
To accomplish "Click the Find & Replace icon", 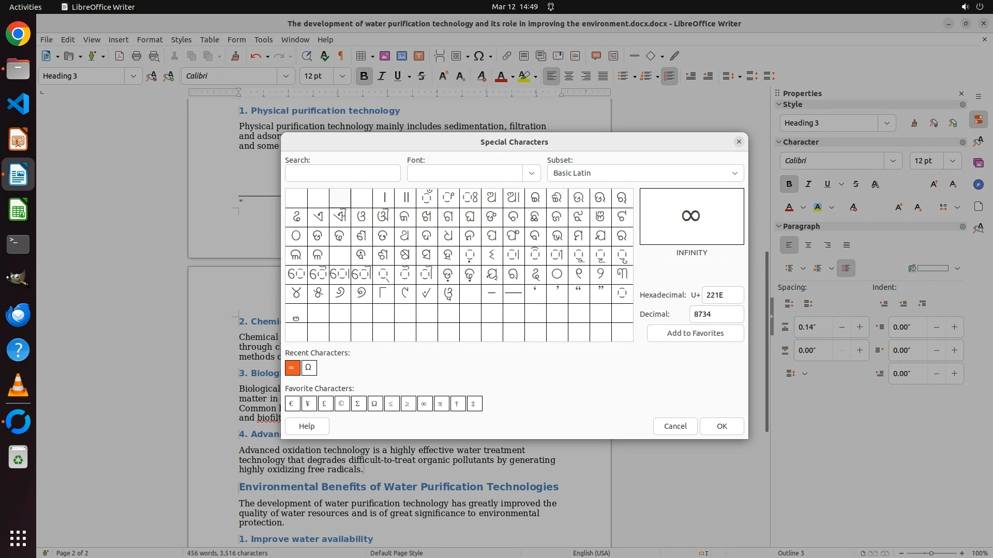I will 307,56.
